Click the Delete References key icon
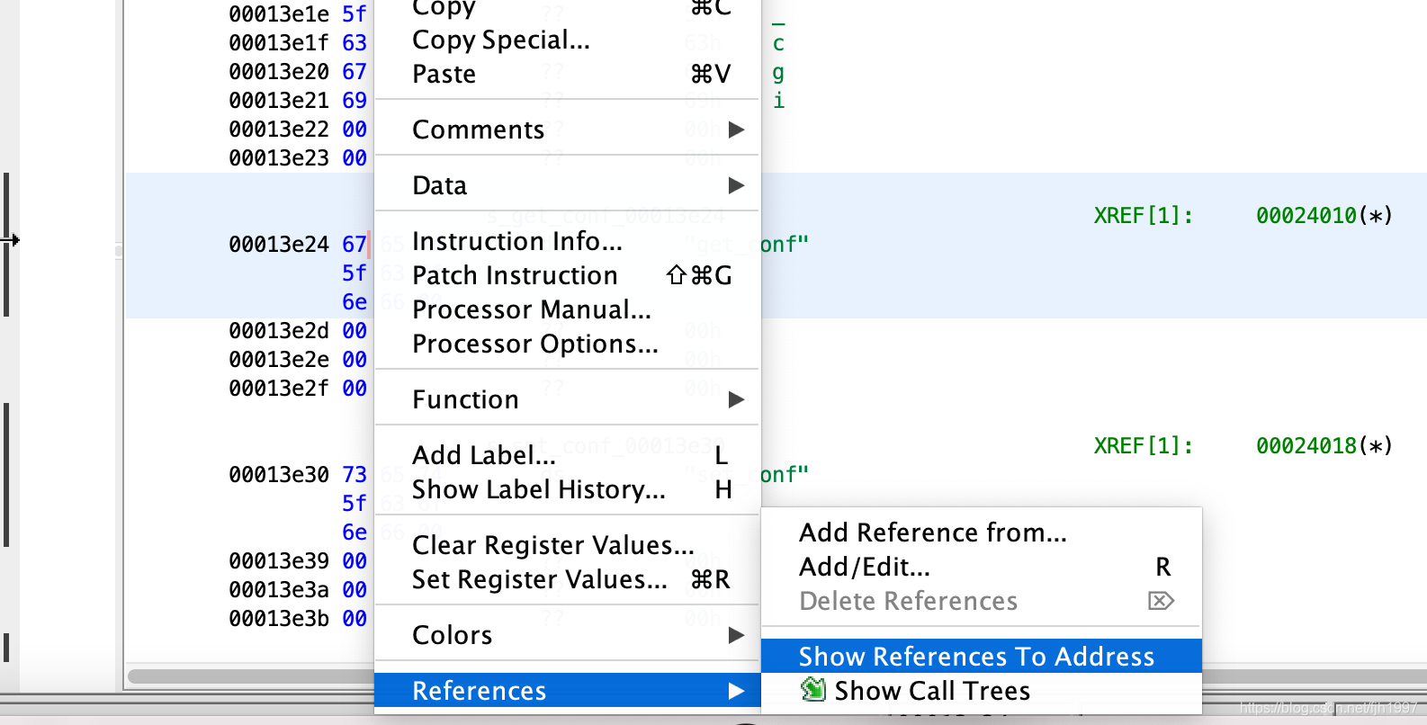Image resolution: width=1427 pixels, height=725 pixels. [x=1161, y=601]
